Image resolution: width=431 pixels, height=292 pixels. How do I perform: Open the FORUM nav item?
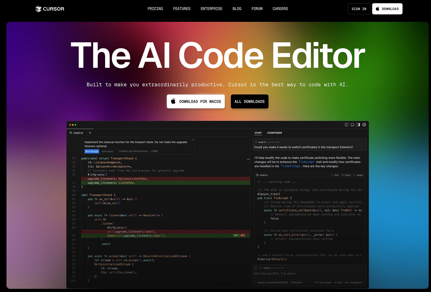pyautogui.click(x=257, y=9)
